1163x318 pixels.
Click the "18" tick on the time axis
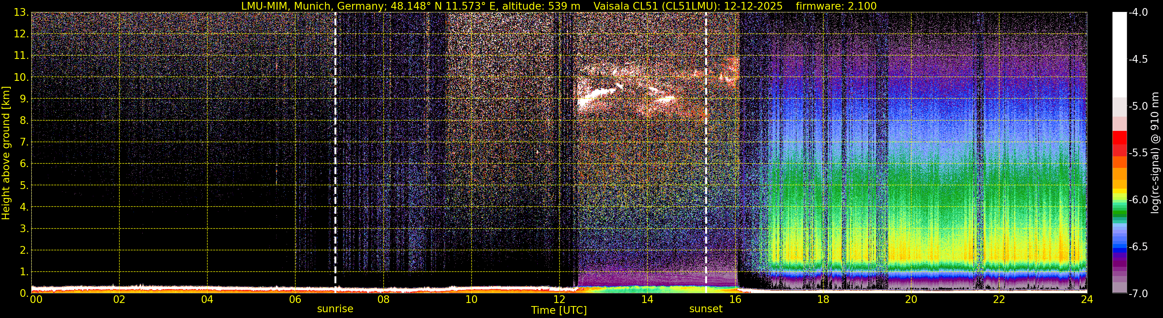click(823, 300)
